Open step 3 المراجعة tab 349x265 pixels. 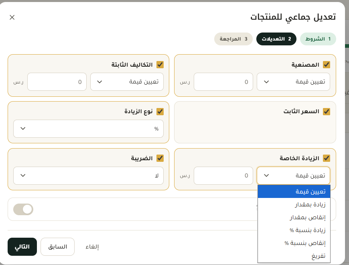click(233, 39)
